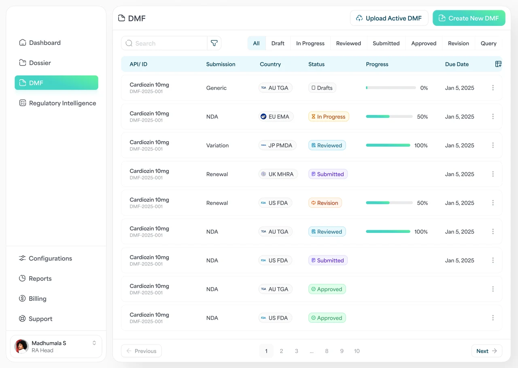Go to page 3
The image size is (518, 368).
tap(296, 351)
